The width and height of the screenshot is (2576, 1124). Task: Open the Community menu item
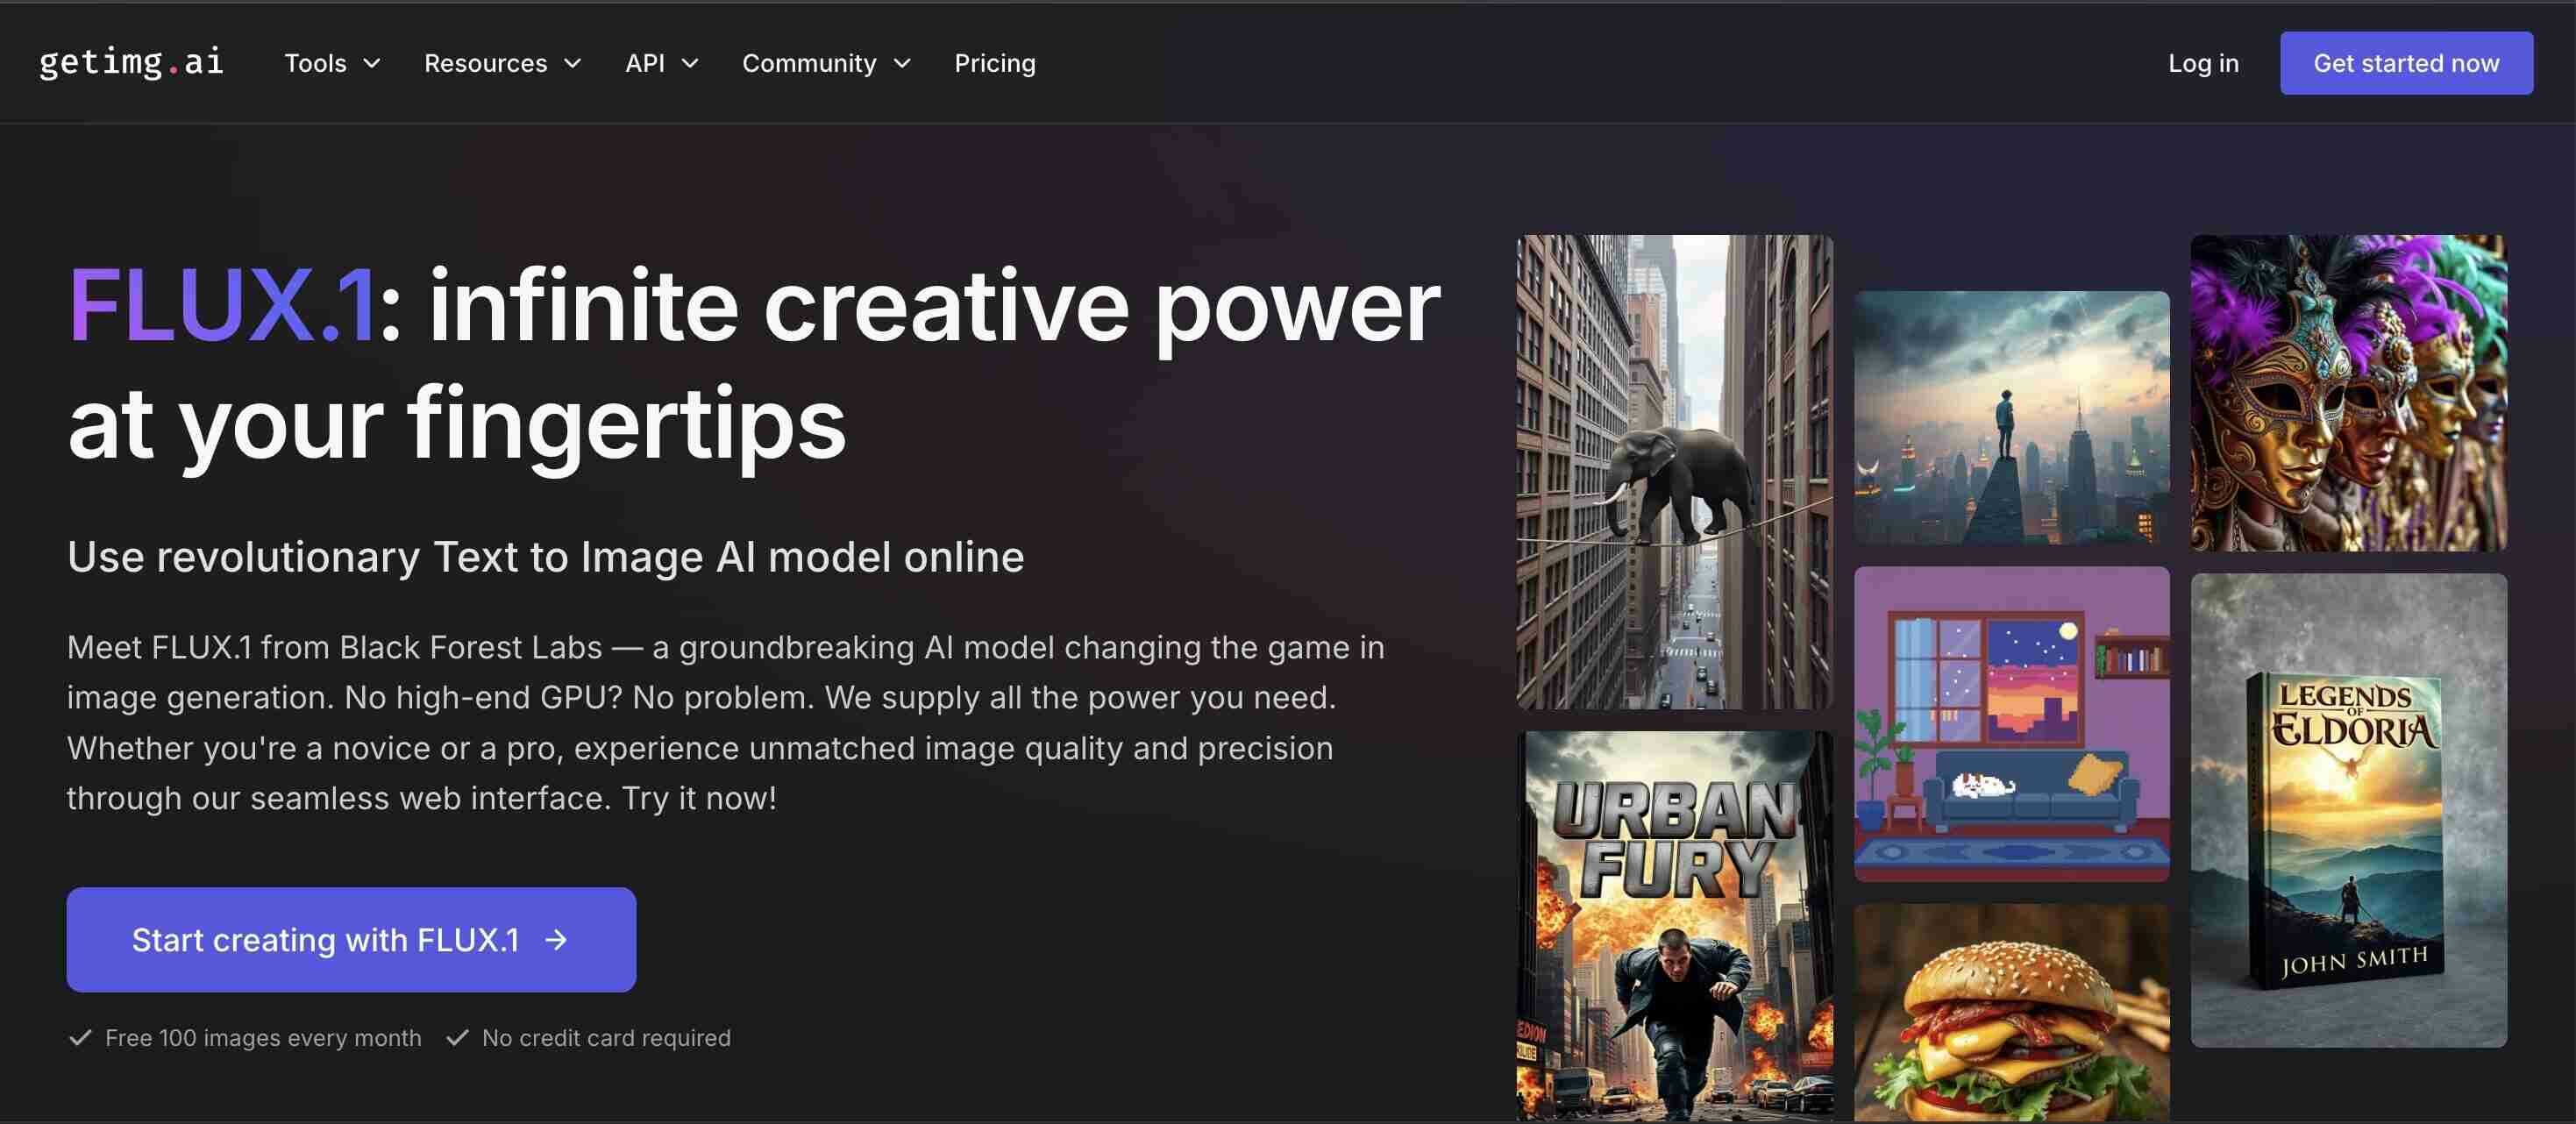[x=808, y=63]
